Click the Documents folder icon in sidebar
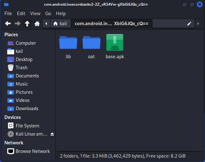 click(x=11, y=76)
